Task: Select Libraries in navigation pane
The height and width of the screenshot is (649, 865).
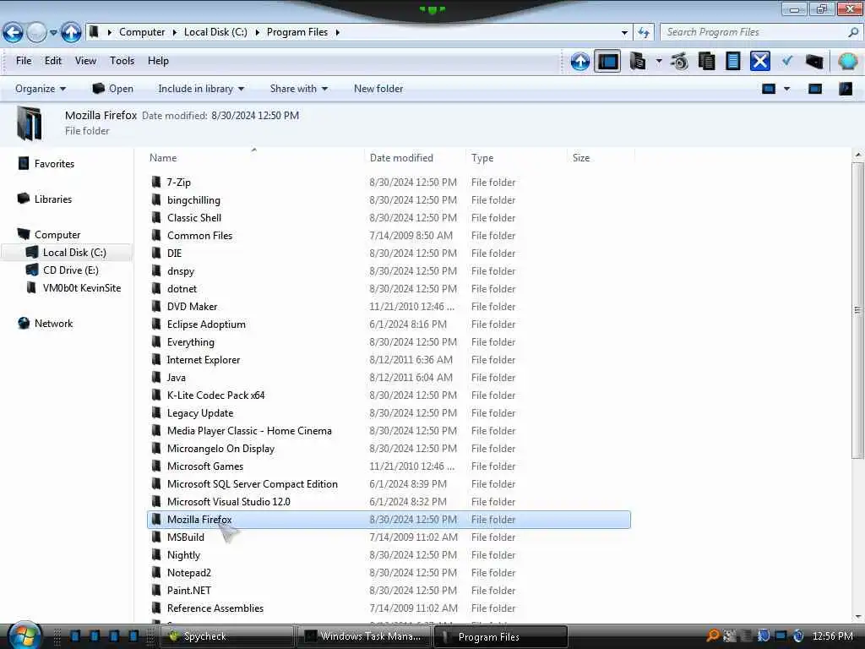Action: coord(53,199)
